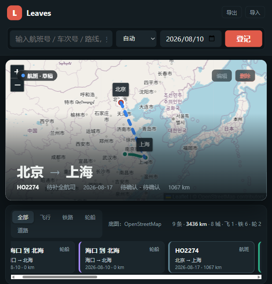Select the HO2274 flight card
272x284 pixels.
211,257
